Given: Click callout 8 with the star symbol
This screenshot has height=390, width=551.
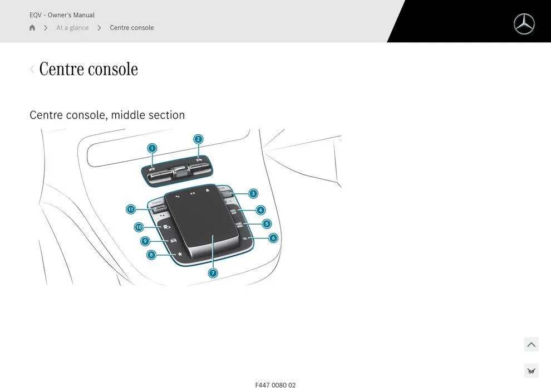Looking at the screenshot, I should 151,254.
